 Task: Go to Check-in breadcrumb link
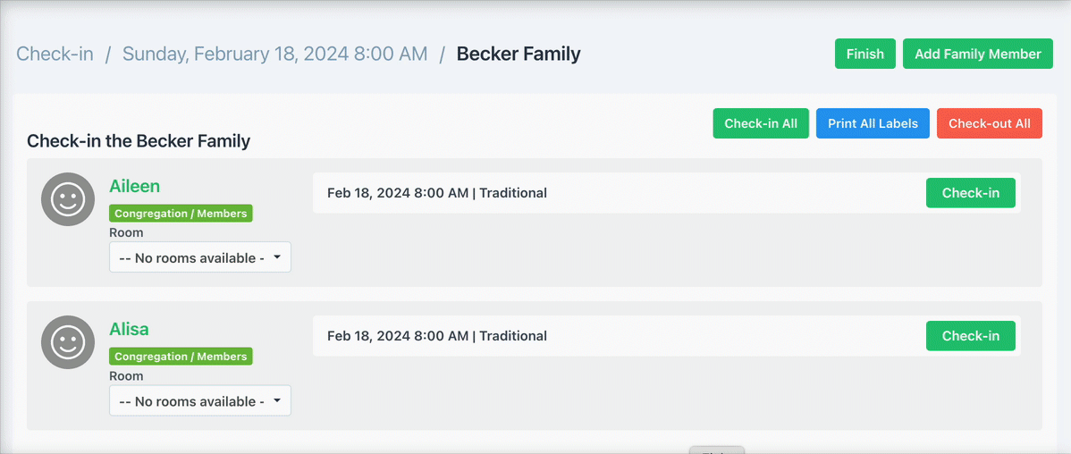point(55,54)
